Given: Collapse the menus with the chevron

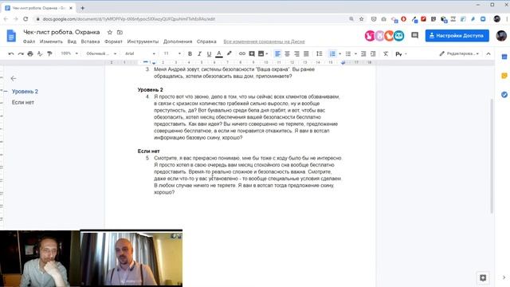Looking at the screenshot, I should tap(488, 53).
